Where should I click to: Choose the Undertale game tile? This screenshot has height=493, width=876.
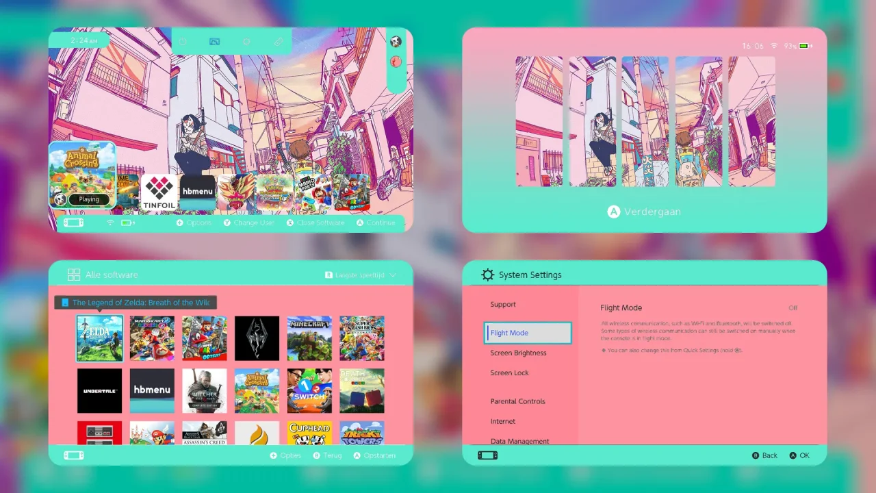(100, 391)
